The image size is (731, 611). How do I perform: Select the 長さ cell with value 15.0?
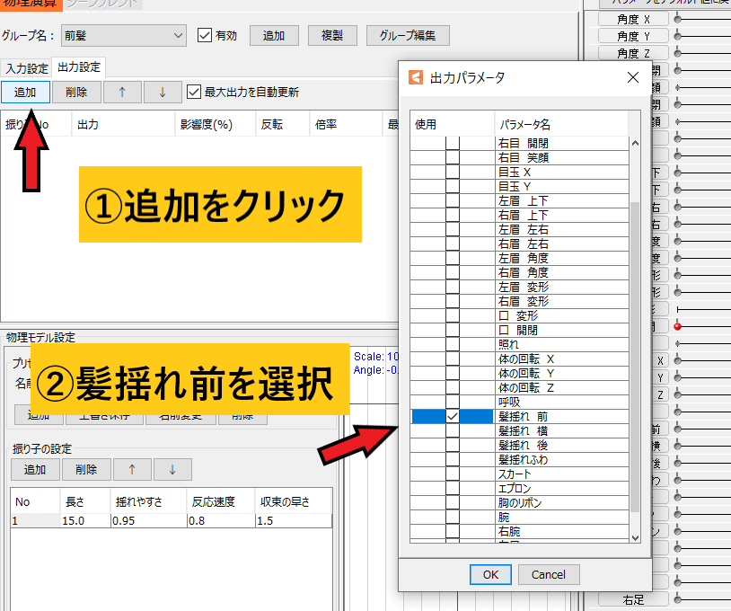(84, 521)
